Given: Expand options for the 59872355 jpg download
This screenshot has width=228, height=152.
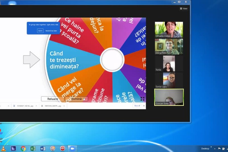Looking at the screenshot, I should point(64,106).
